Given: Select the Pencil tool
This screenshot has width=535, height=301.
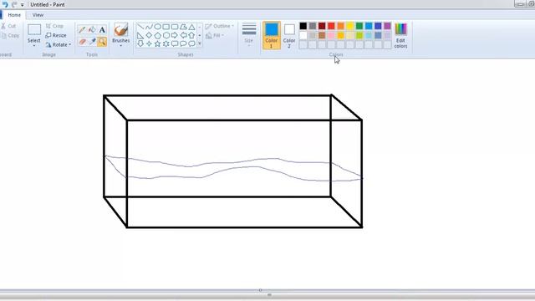Looking at the screenshot, I should click(x=82, y=30).
